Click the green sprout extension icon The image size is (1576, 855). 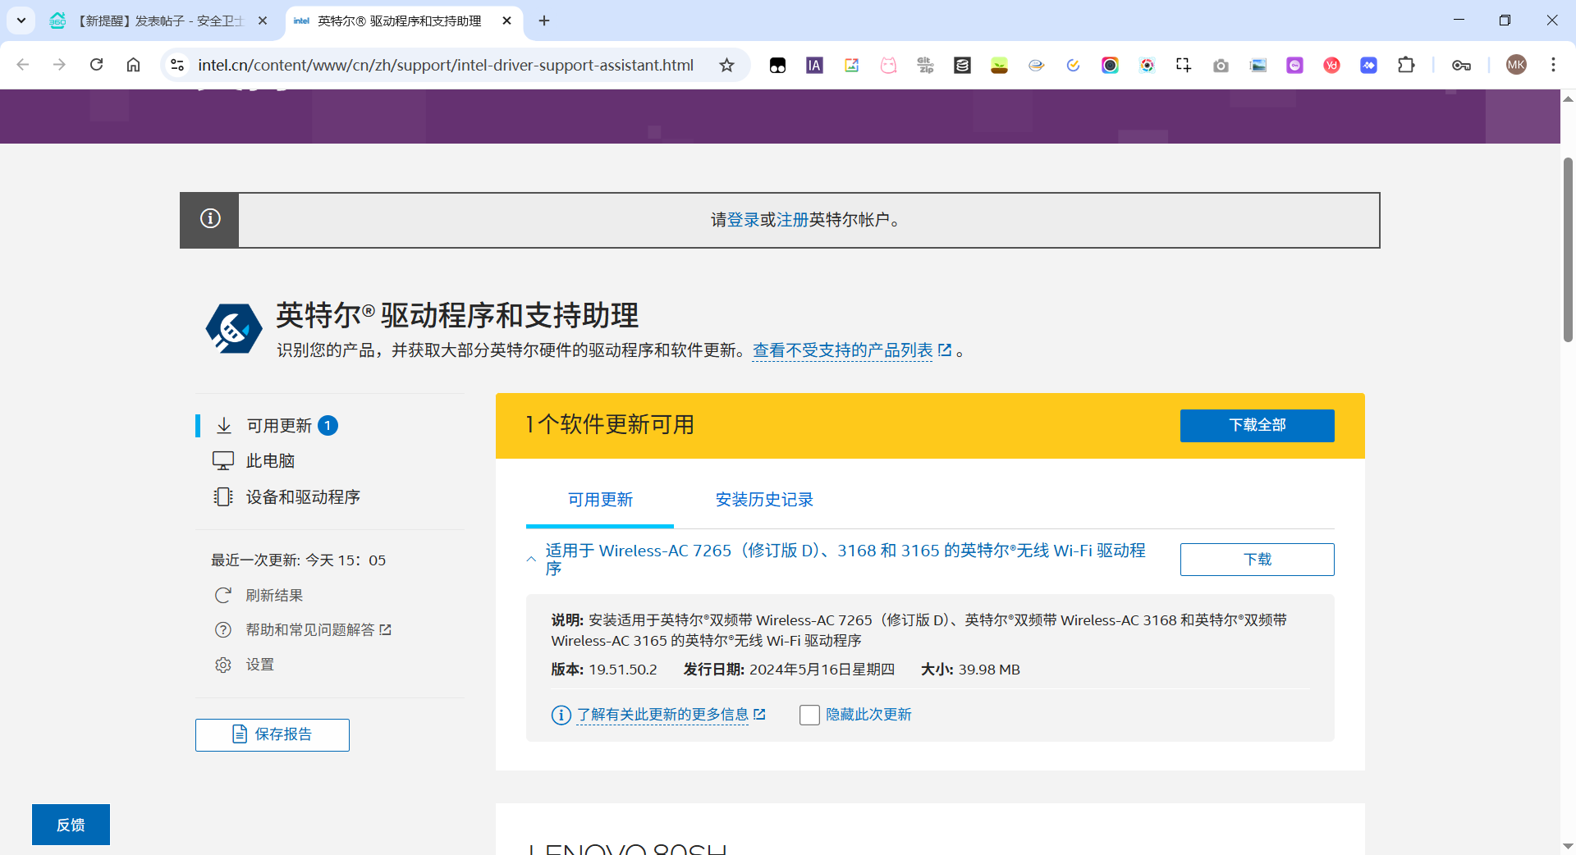999,66
